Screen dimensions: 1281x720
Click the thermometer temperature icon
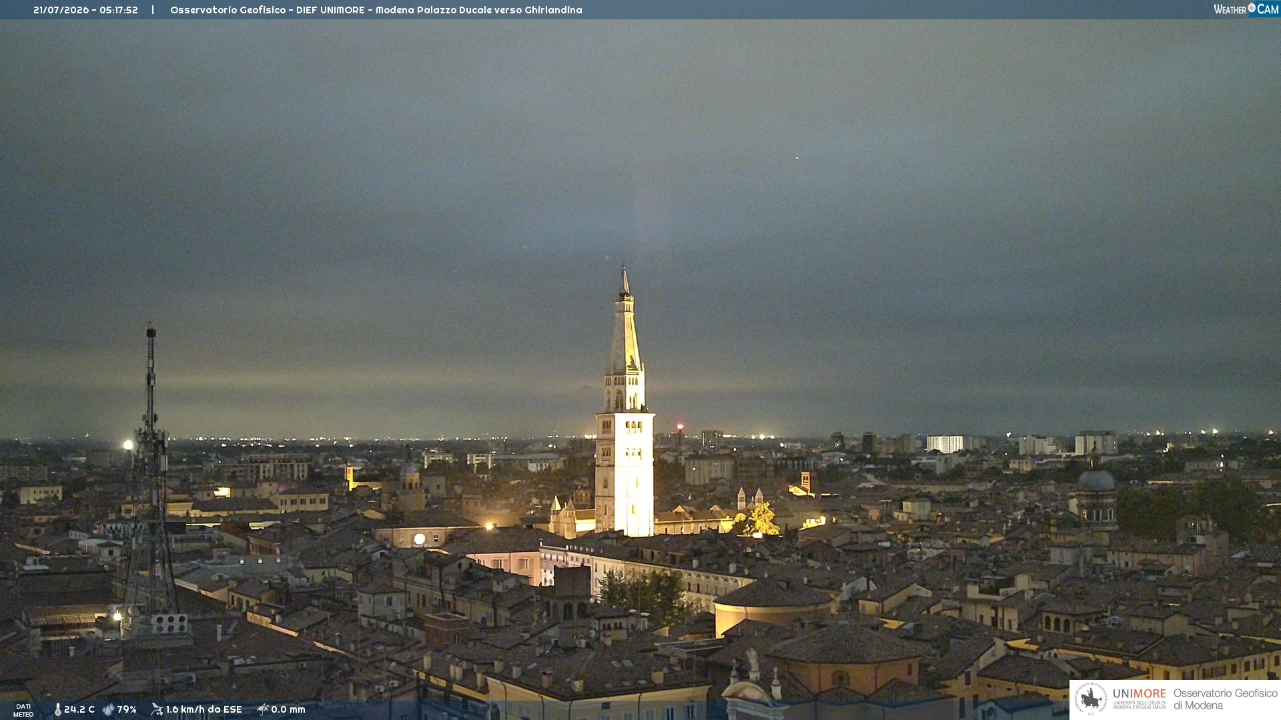(58, 709)
